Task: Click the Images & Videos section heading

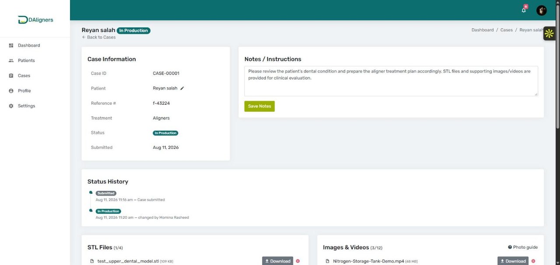Action: [346, 247]
